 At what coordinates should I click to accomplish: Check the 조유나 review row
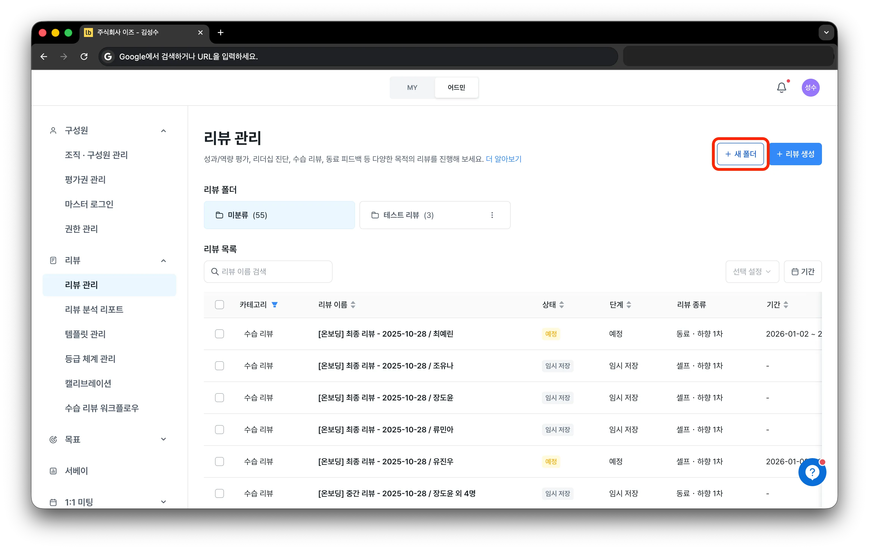pos(219,365)
